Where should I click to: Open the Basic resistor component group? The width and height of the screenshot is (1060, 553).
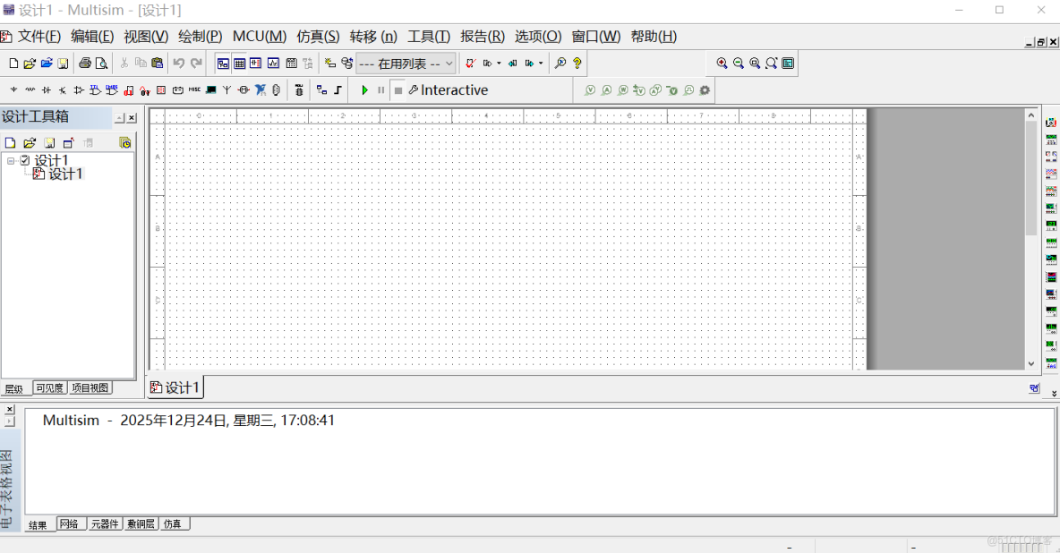pyautogui.click(x=30, y=89)
